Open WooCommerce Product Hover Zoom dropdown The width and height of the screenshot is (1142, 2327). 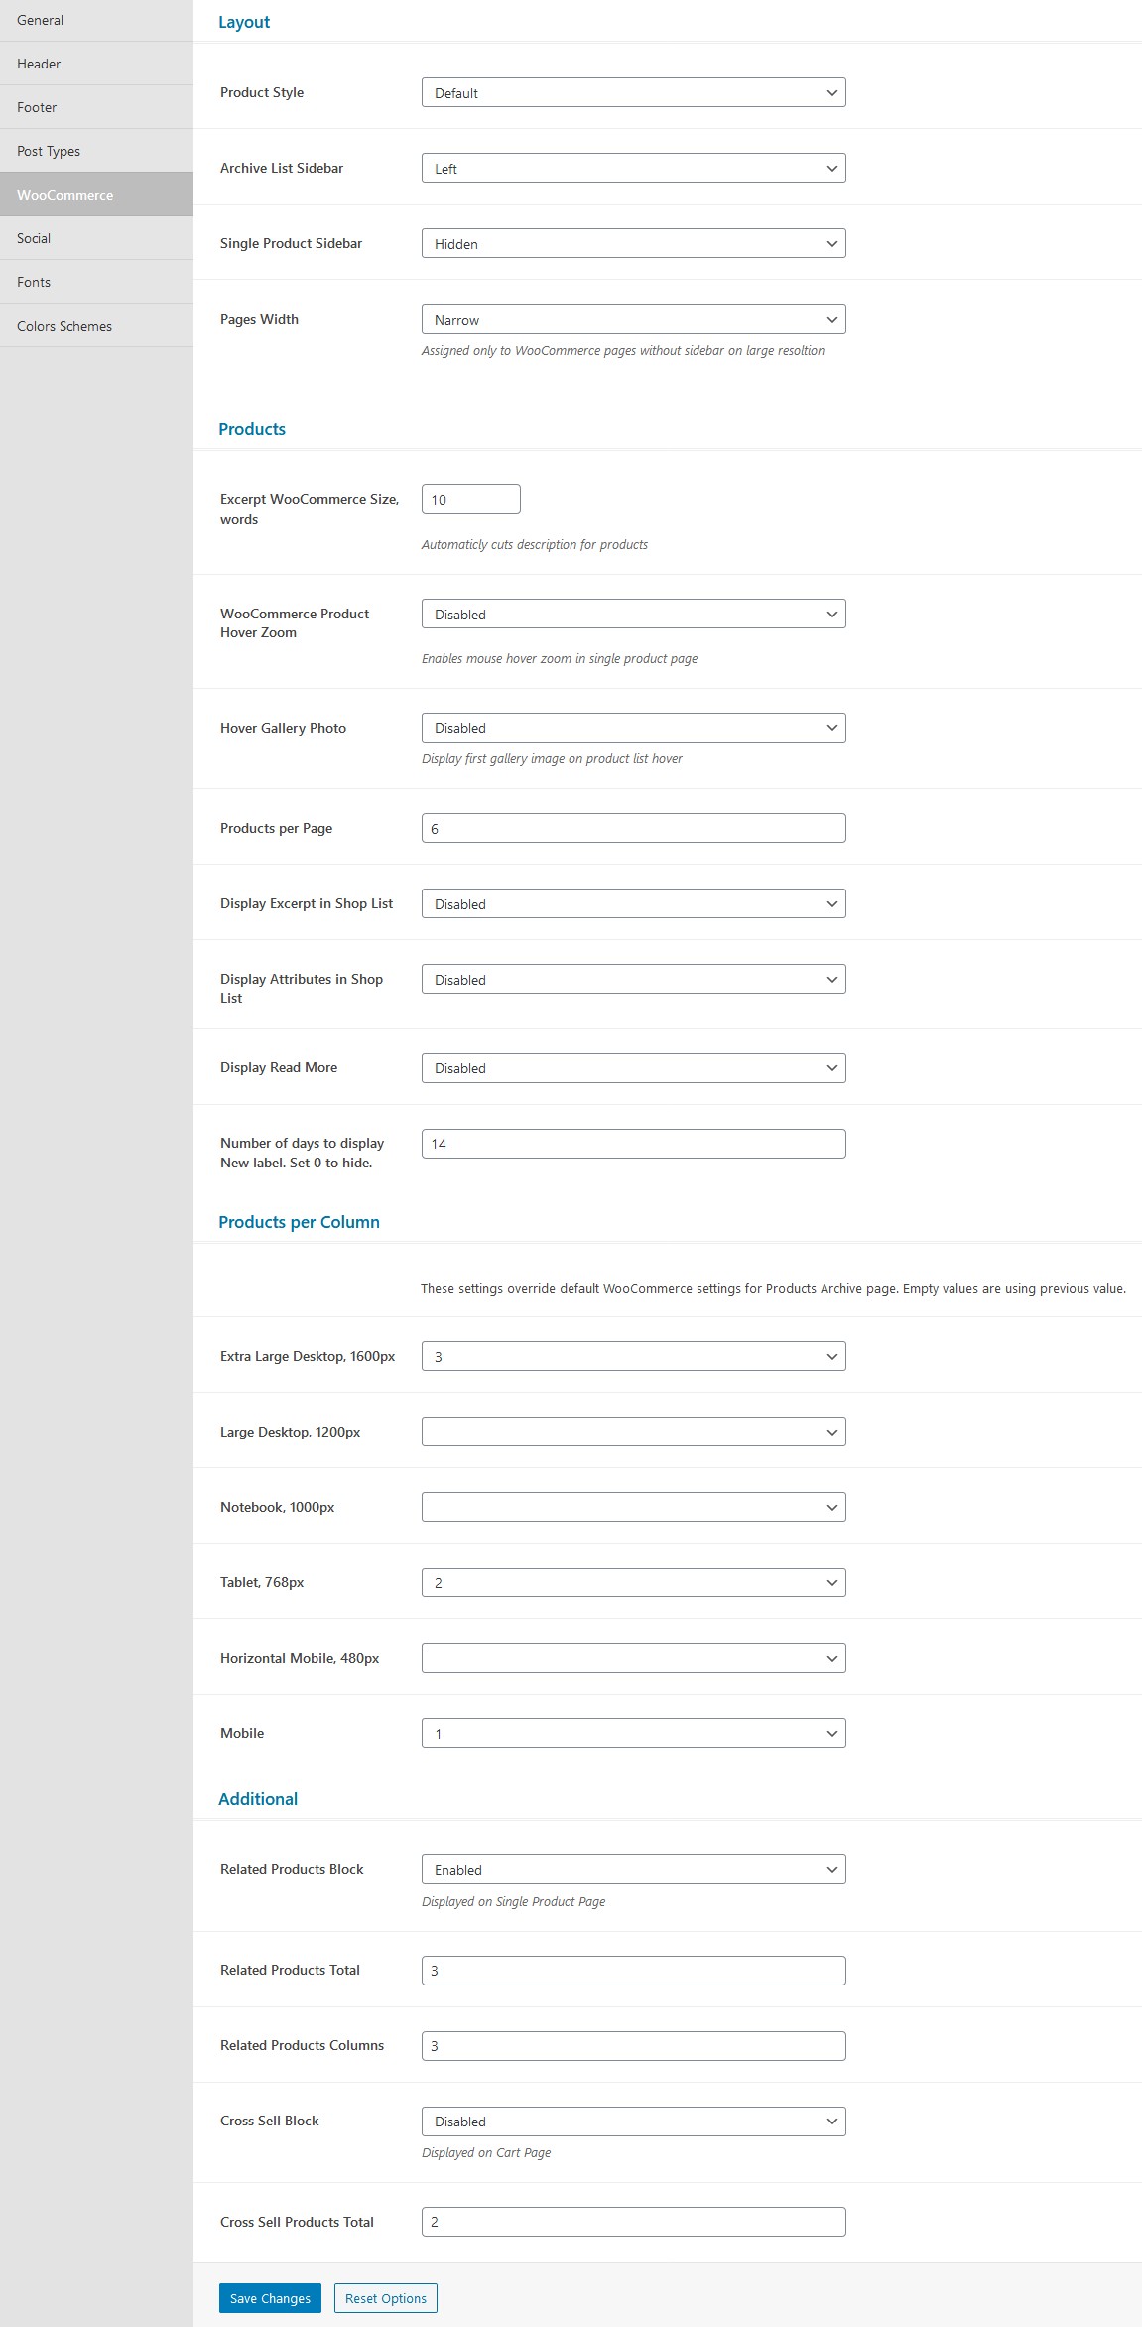point(633,614)
